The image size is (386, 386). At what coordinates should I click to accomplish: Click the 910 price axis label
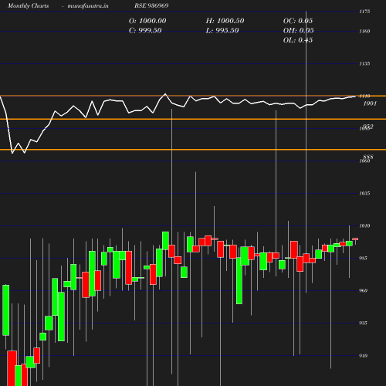[363, 356]
